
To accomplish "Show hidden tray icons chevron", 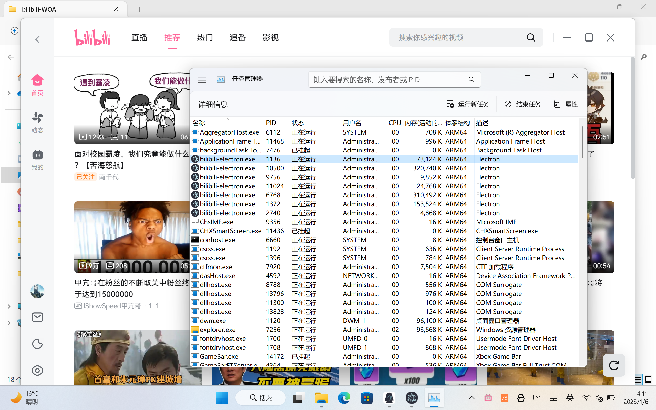I will click(x=472, y=398).
